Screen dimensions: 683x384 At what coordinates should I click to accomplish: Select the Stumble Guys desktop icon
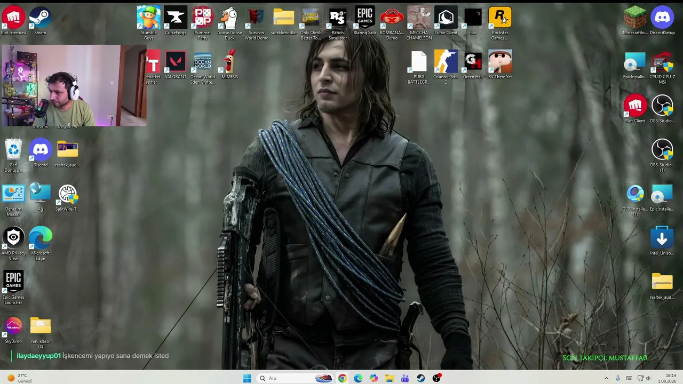148,23
